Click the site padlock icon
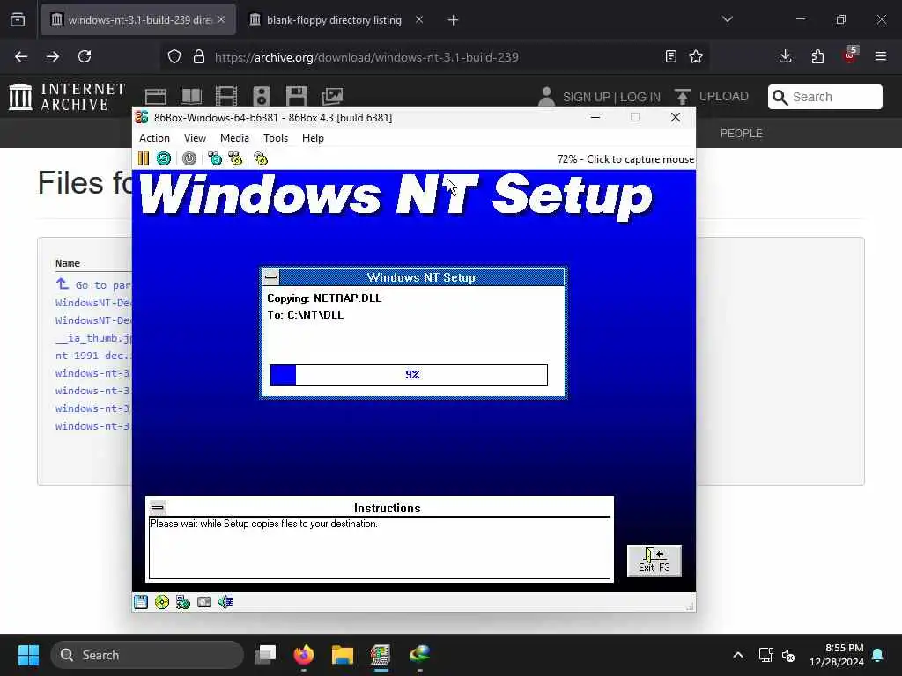Viewport: 902px width, 676px height. pyautogui.click(x=199, y=56)
